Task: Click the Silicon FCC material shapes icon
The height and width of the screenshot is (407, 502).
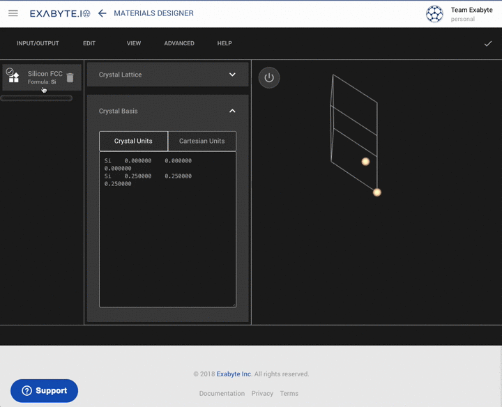Action: click(13, 77)
